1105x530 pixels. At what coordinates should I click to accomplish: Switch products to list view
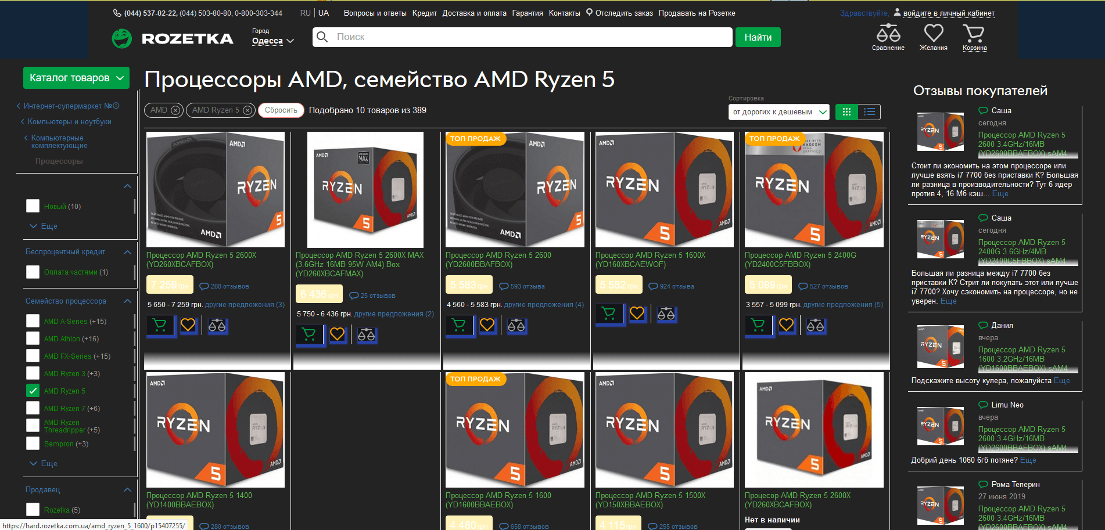point(869,111)
